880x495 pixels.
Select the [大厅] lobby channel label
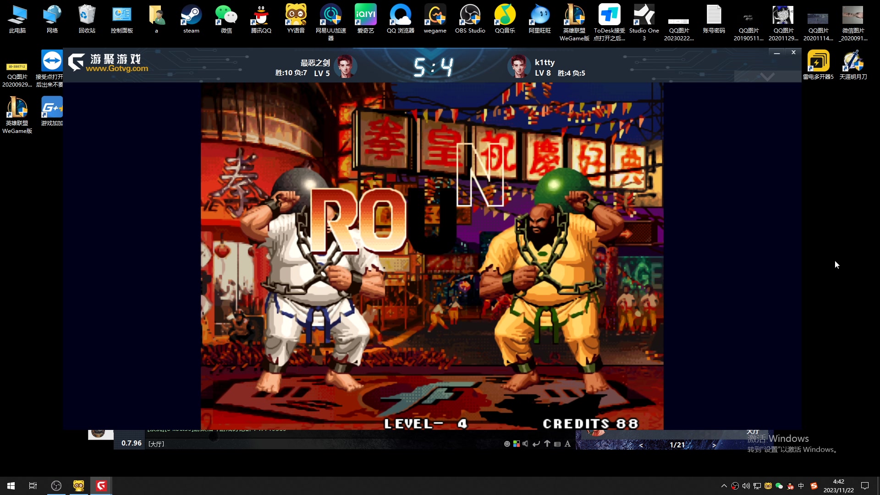coord(156,444)
